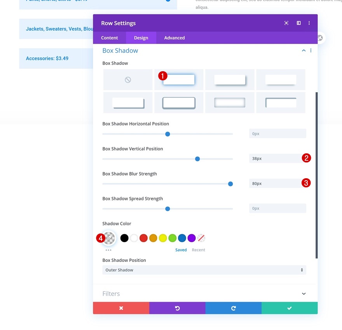Show Recent colors palette

(199, 250)
